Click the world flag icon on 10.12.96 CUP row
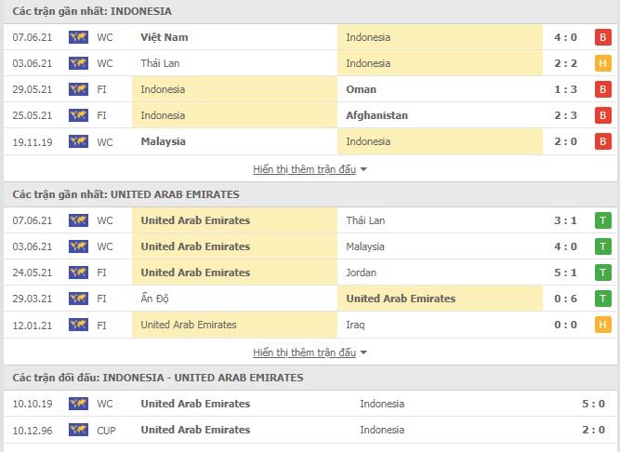Image resolution: width=620 pixels, height=452 pixels. coord(78,430)
